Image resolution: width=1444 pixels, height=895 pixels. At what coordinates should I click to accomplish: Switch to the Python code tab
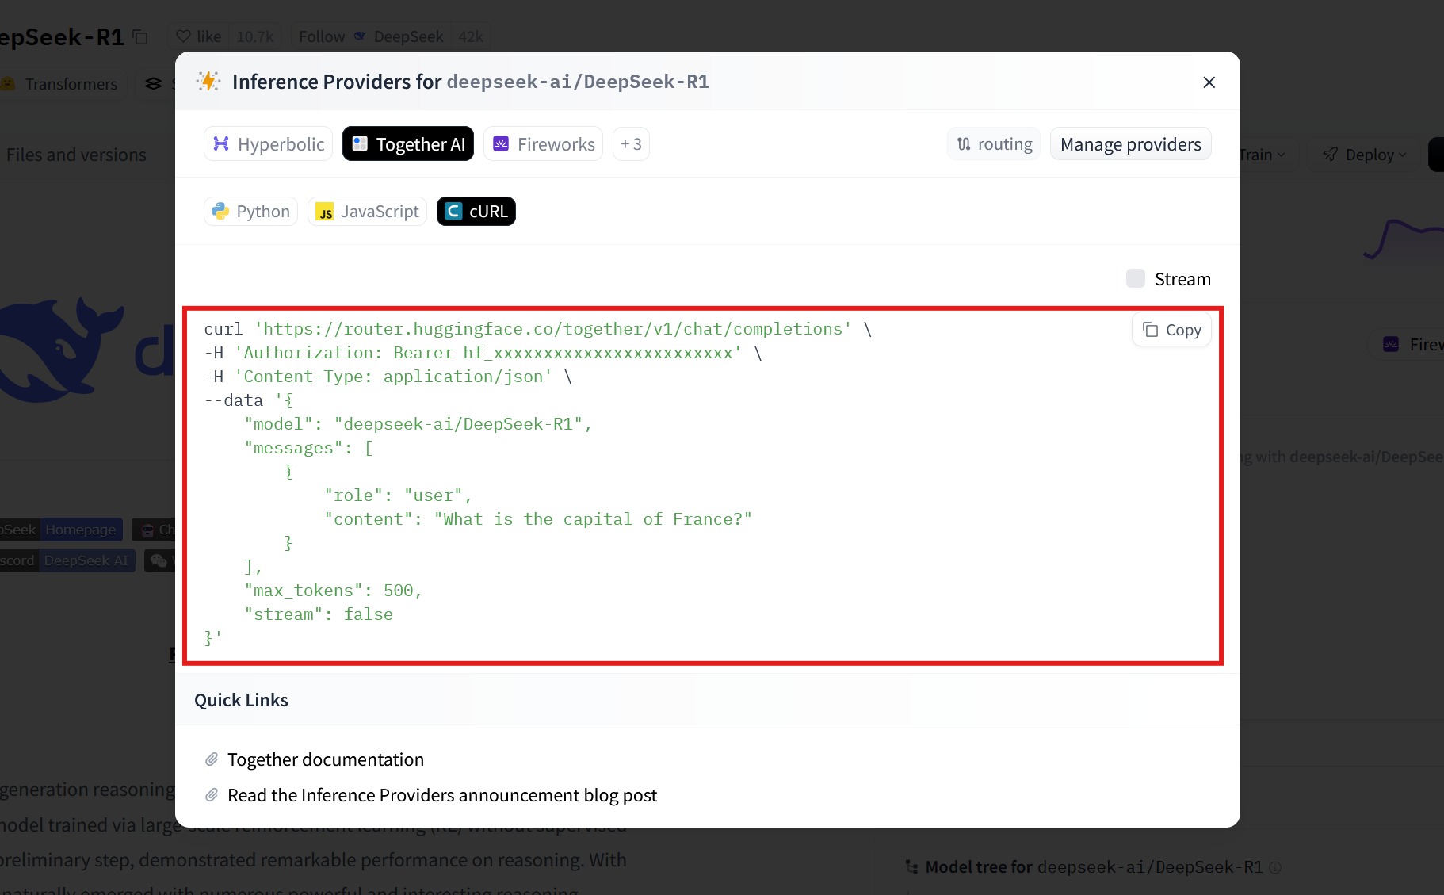[250, 212]
